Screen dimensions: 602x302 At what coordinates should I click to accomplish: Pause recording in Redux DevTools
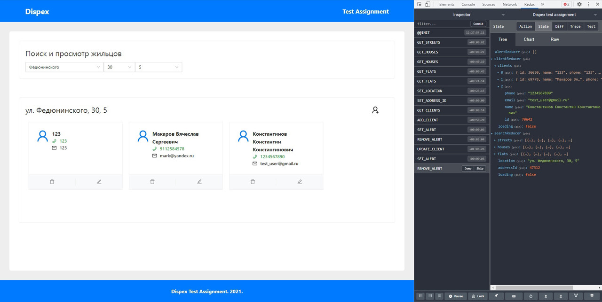456,296
